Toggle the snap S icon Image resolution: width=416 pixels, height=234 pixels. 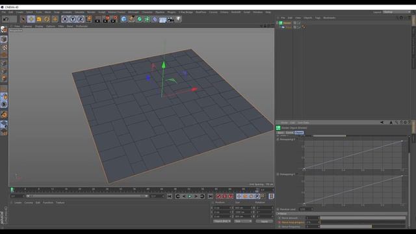coord(4,104)
